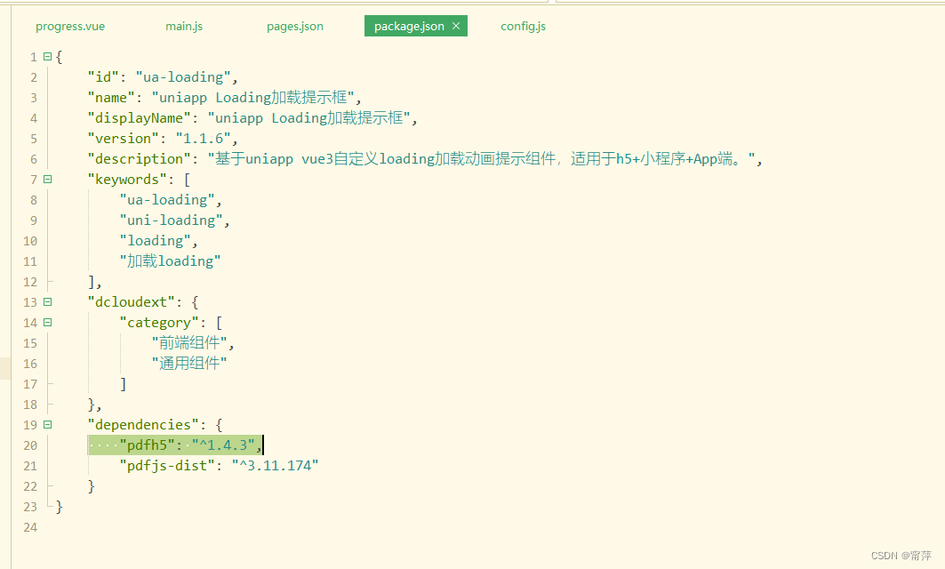Open the config.js tab
The width and height of the screenshot is (945, 569).
pyautogui.click(x=523, y=26)
